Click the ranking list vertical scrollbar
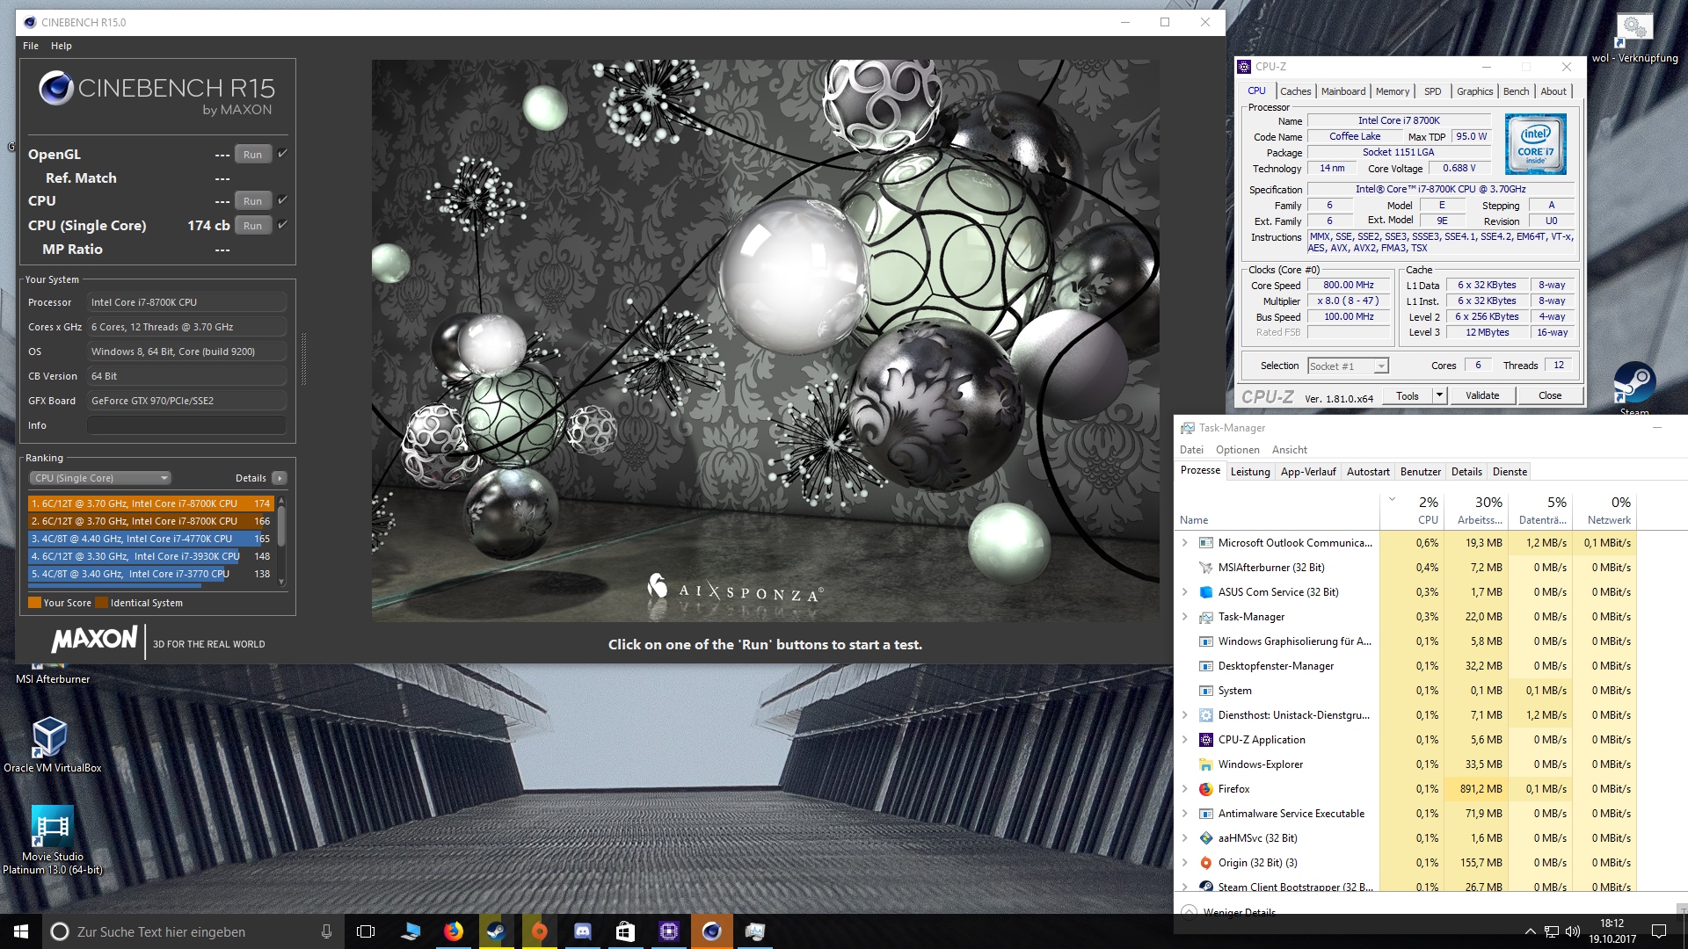The width and height of the screenshot is (1688, 949). (x=281, y=527)
